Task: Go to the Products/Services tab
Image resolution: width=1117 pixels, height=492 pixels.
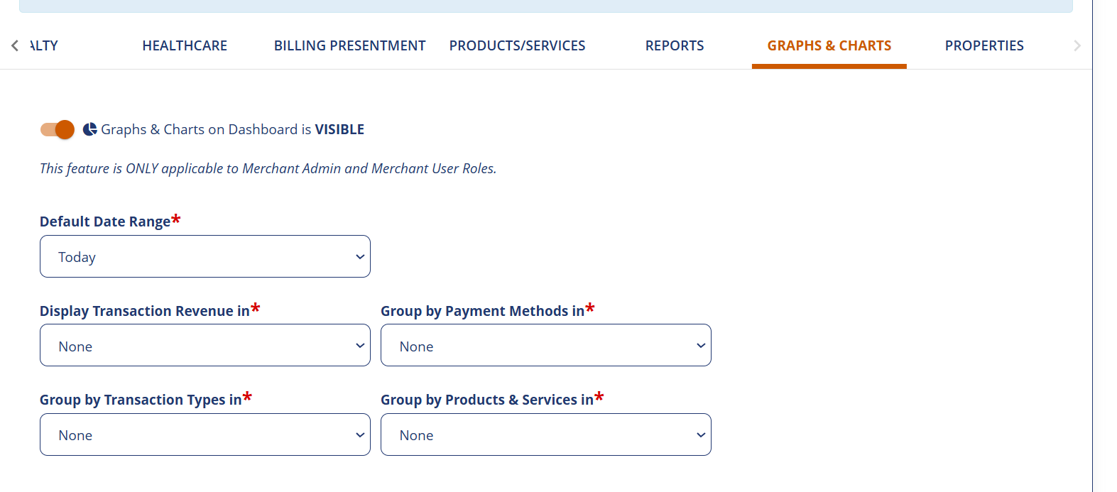Action: point(517,45)
